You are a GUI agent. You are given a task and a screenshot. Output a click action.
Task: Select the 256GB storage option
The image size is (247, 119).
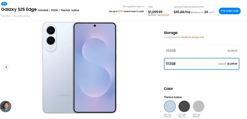coord(201,51)
